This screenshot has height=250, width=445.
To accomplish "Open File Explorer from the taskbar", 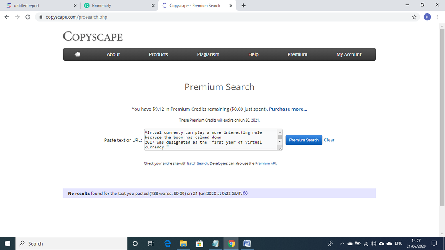I will coord(183,243).
